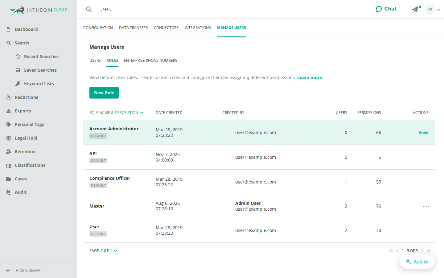Switch to the Data Transfer tab
This screenshot has width=444, height=278.
[134, 28]
